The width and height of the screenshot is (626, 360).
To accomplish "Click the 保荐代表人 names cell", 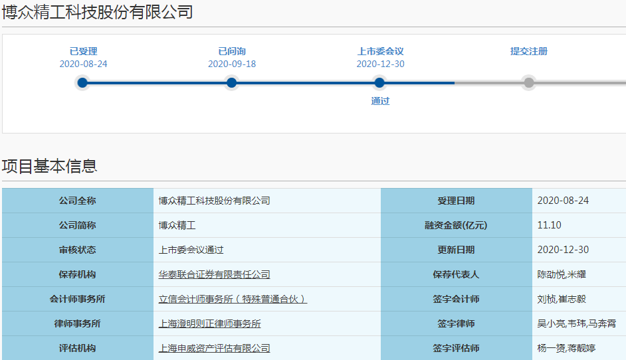I will (x=561, y=274).
